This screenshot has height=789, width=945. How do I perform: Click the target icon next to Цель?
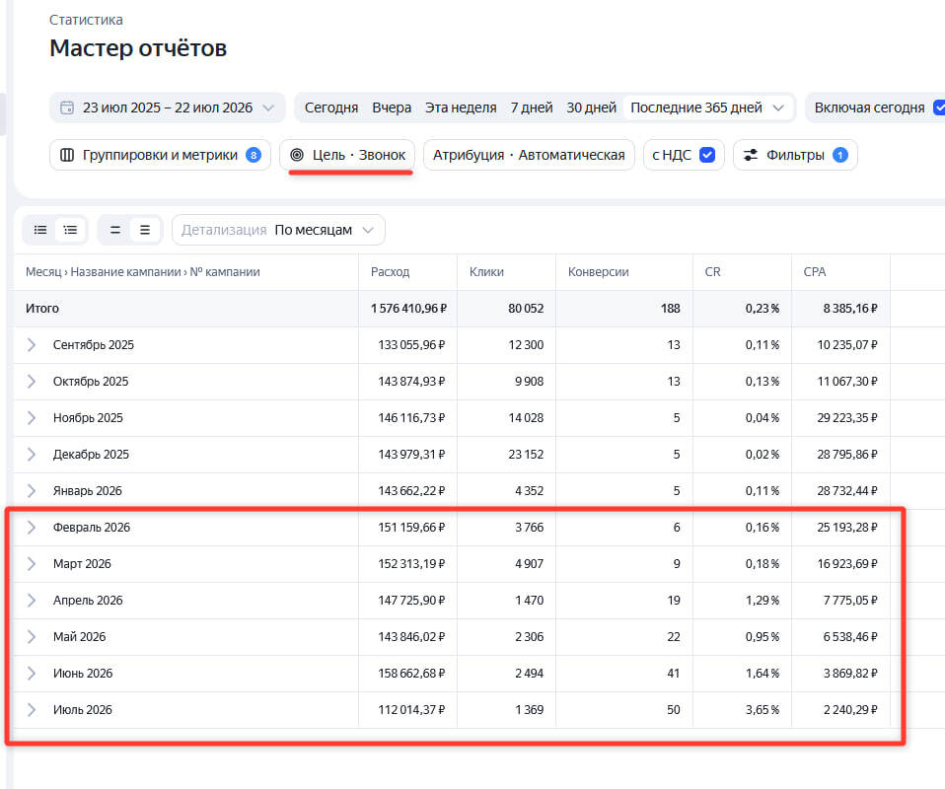(x=297, y=155)
